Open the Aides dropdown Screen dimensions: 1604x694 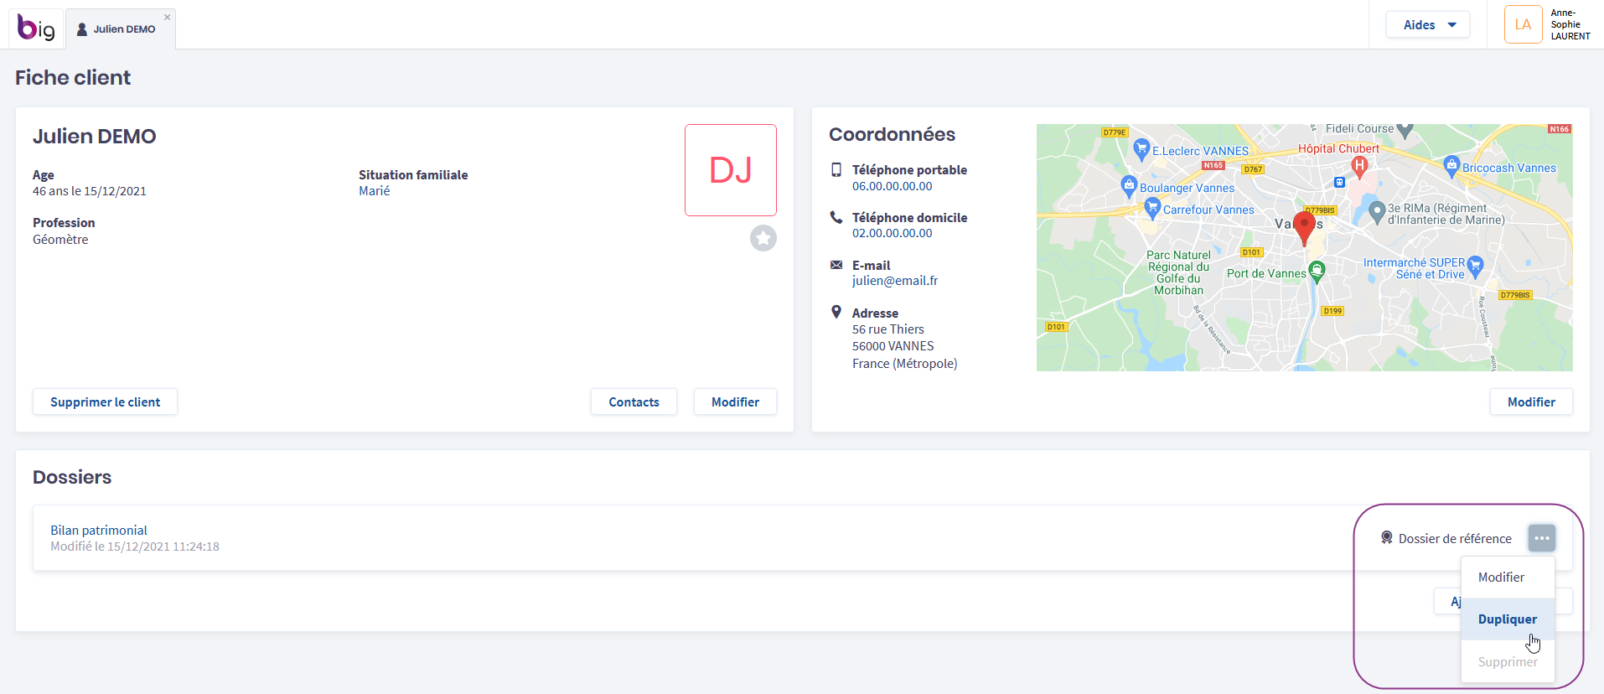click(x=1428, y=25)
